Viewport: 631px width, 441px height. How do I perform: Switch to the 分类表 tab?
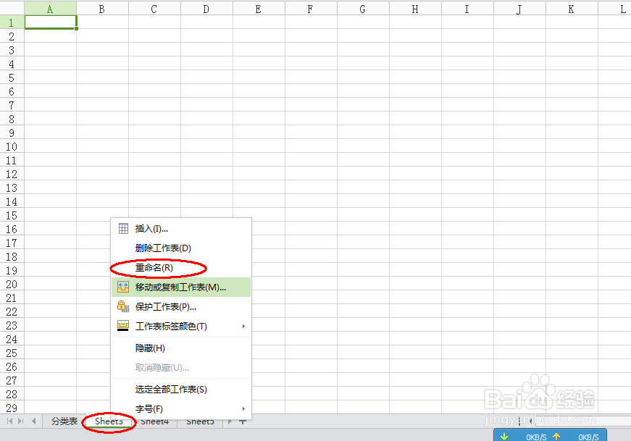64,421
